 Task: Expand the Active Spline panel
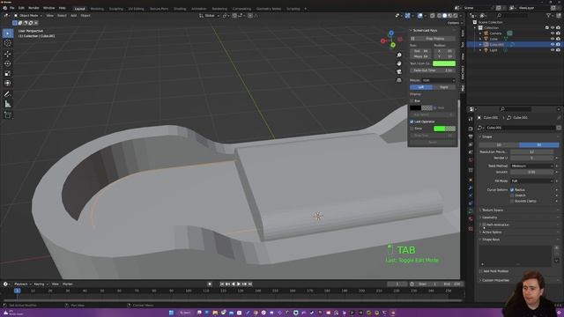pyautogui.click(x=491, y=232)
